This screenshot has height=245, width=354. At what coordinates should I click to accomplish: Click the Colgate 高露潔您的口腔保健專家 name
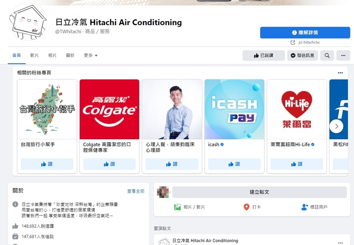click(107, 147)
